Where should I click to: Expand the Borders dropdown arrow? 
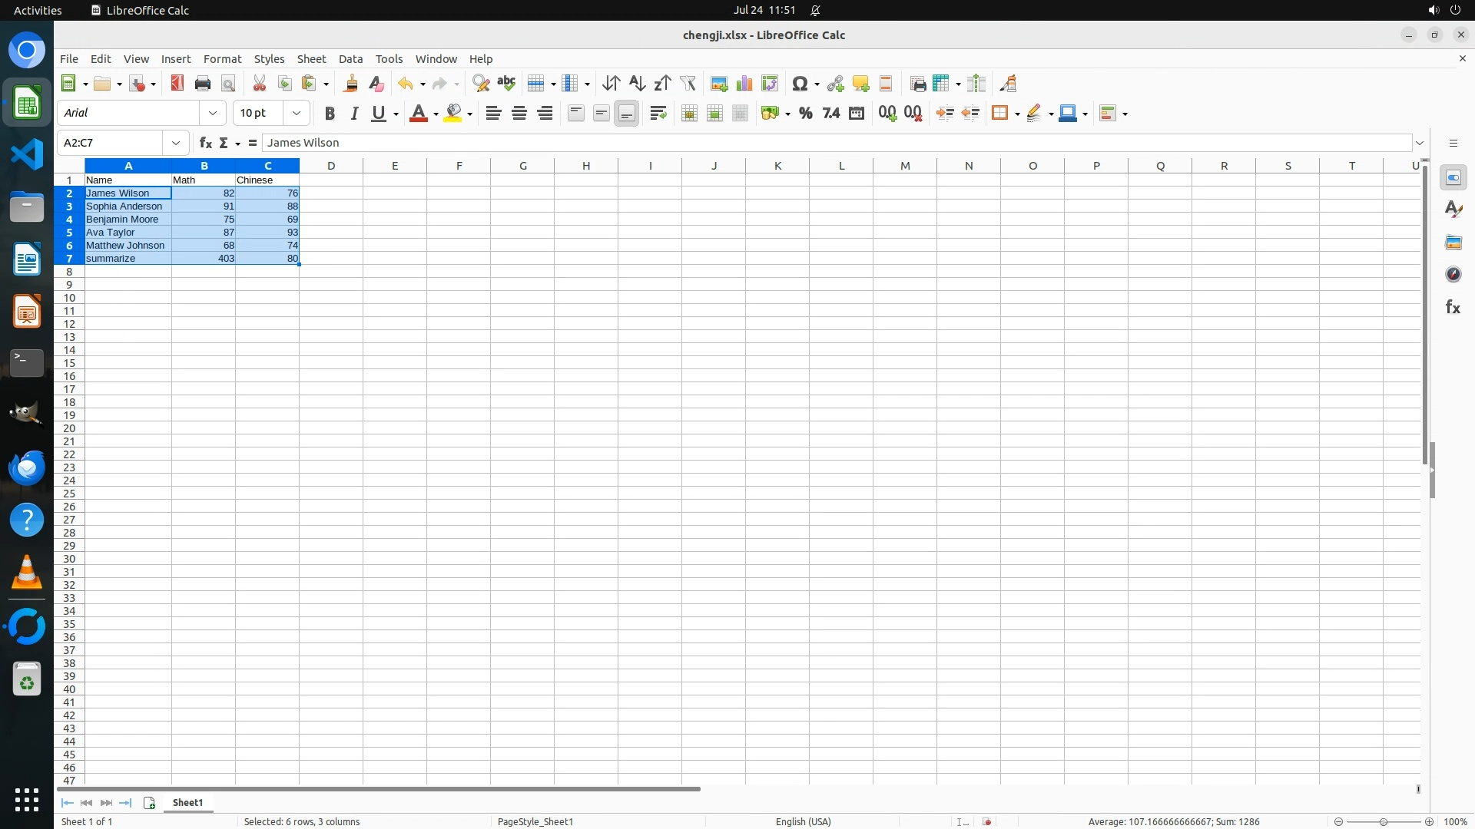(1017, 114)
